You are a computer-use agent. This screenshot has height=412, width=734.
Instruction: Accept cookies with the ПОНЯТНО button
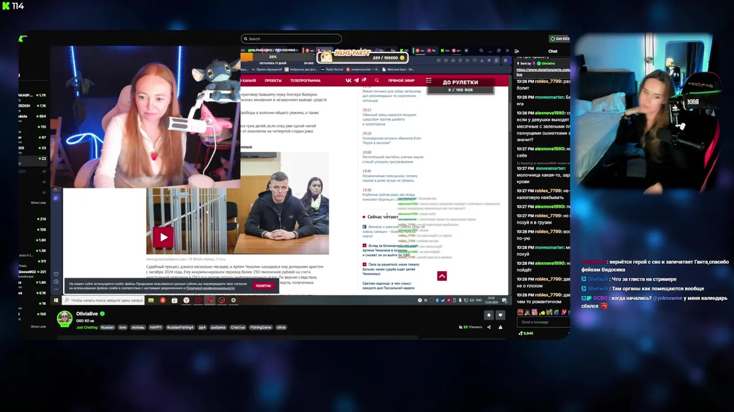coord(263,286)
